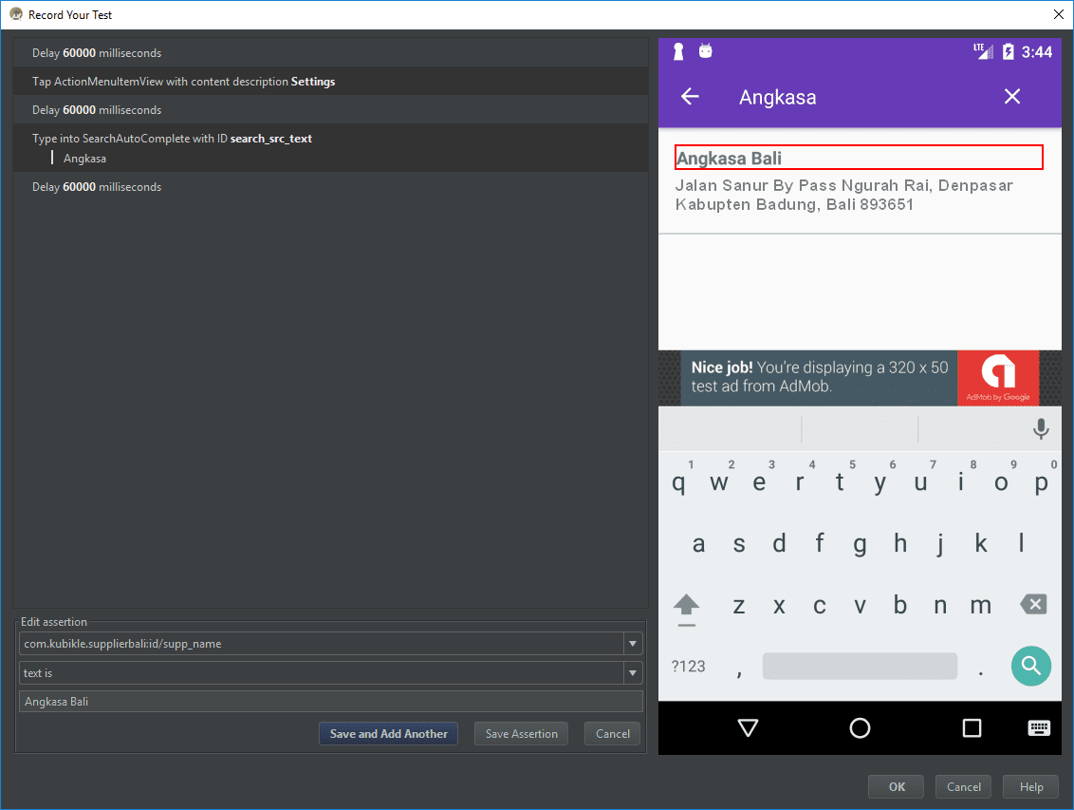The height and width of the screenshot is (810, 1074).
Task: Click the Angkasa Bali assertion text field
Action: point(330,701)
